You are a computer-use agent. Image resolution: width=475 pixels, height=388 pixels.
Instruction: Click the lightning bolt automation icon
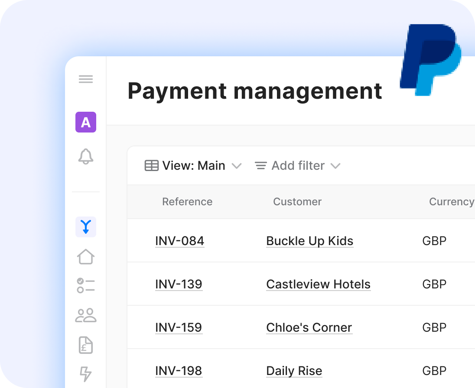[x=86, y=374]
